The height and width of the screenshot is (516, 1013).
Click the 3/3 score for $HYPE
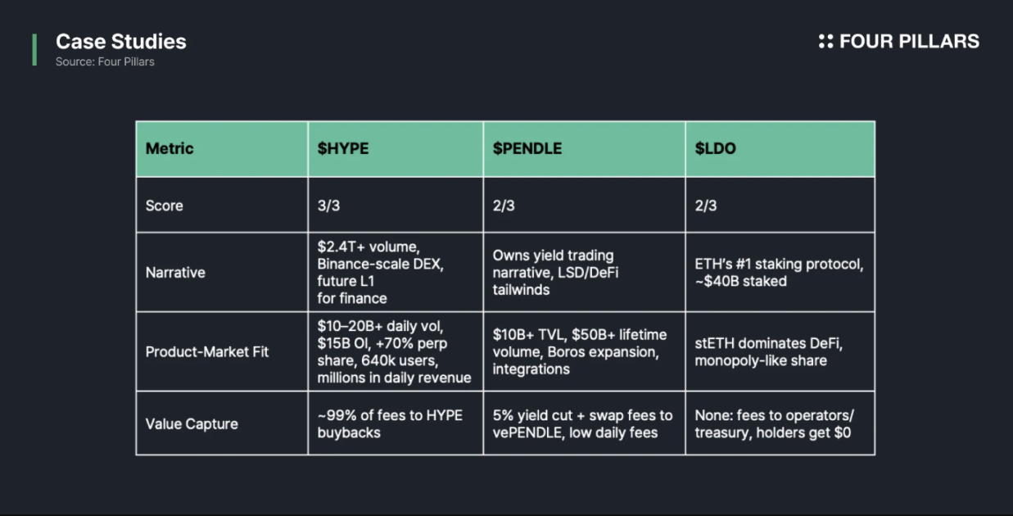328,206
